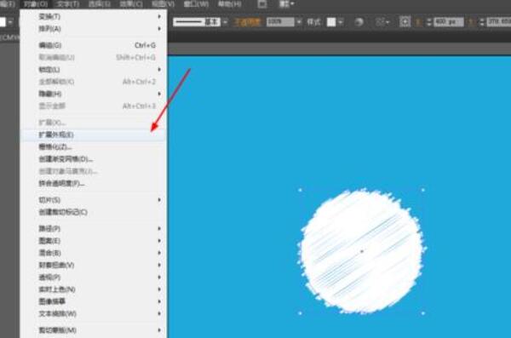
Task: Open the arrange documents dropdown icon
Action: (x=287, y=4)
